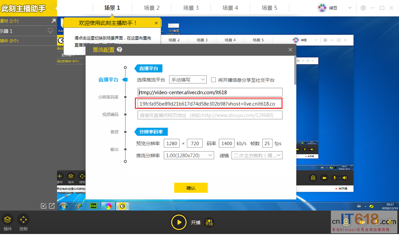This screenshot has height=235, width=399.
Task: Open the 选择推流平台 dropdown showing 手动填写
Action: tap(188, 80)
